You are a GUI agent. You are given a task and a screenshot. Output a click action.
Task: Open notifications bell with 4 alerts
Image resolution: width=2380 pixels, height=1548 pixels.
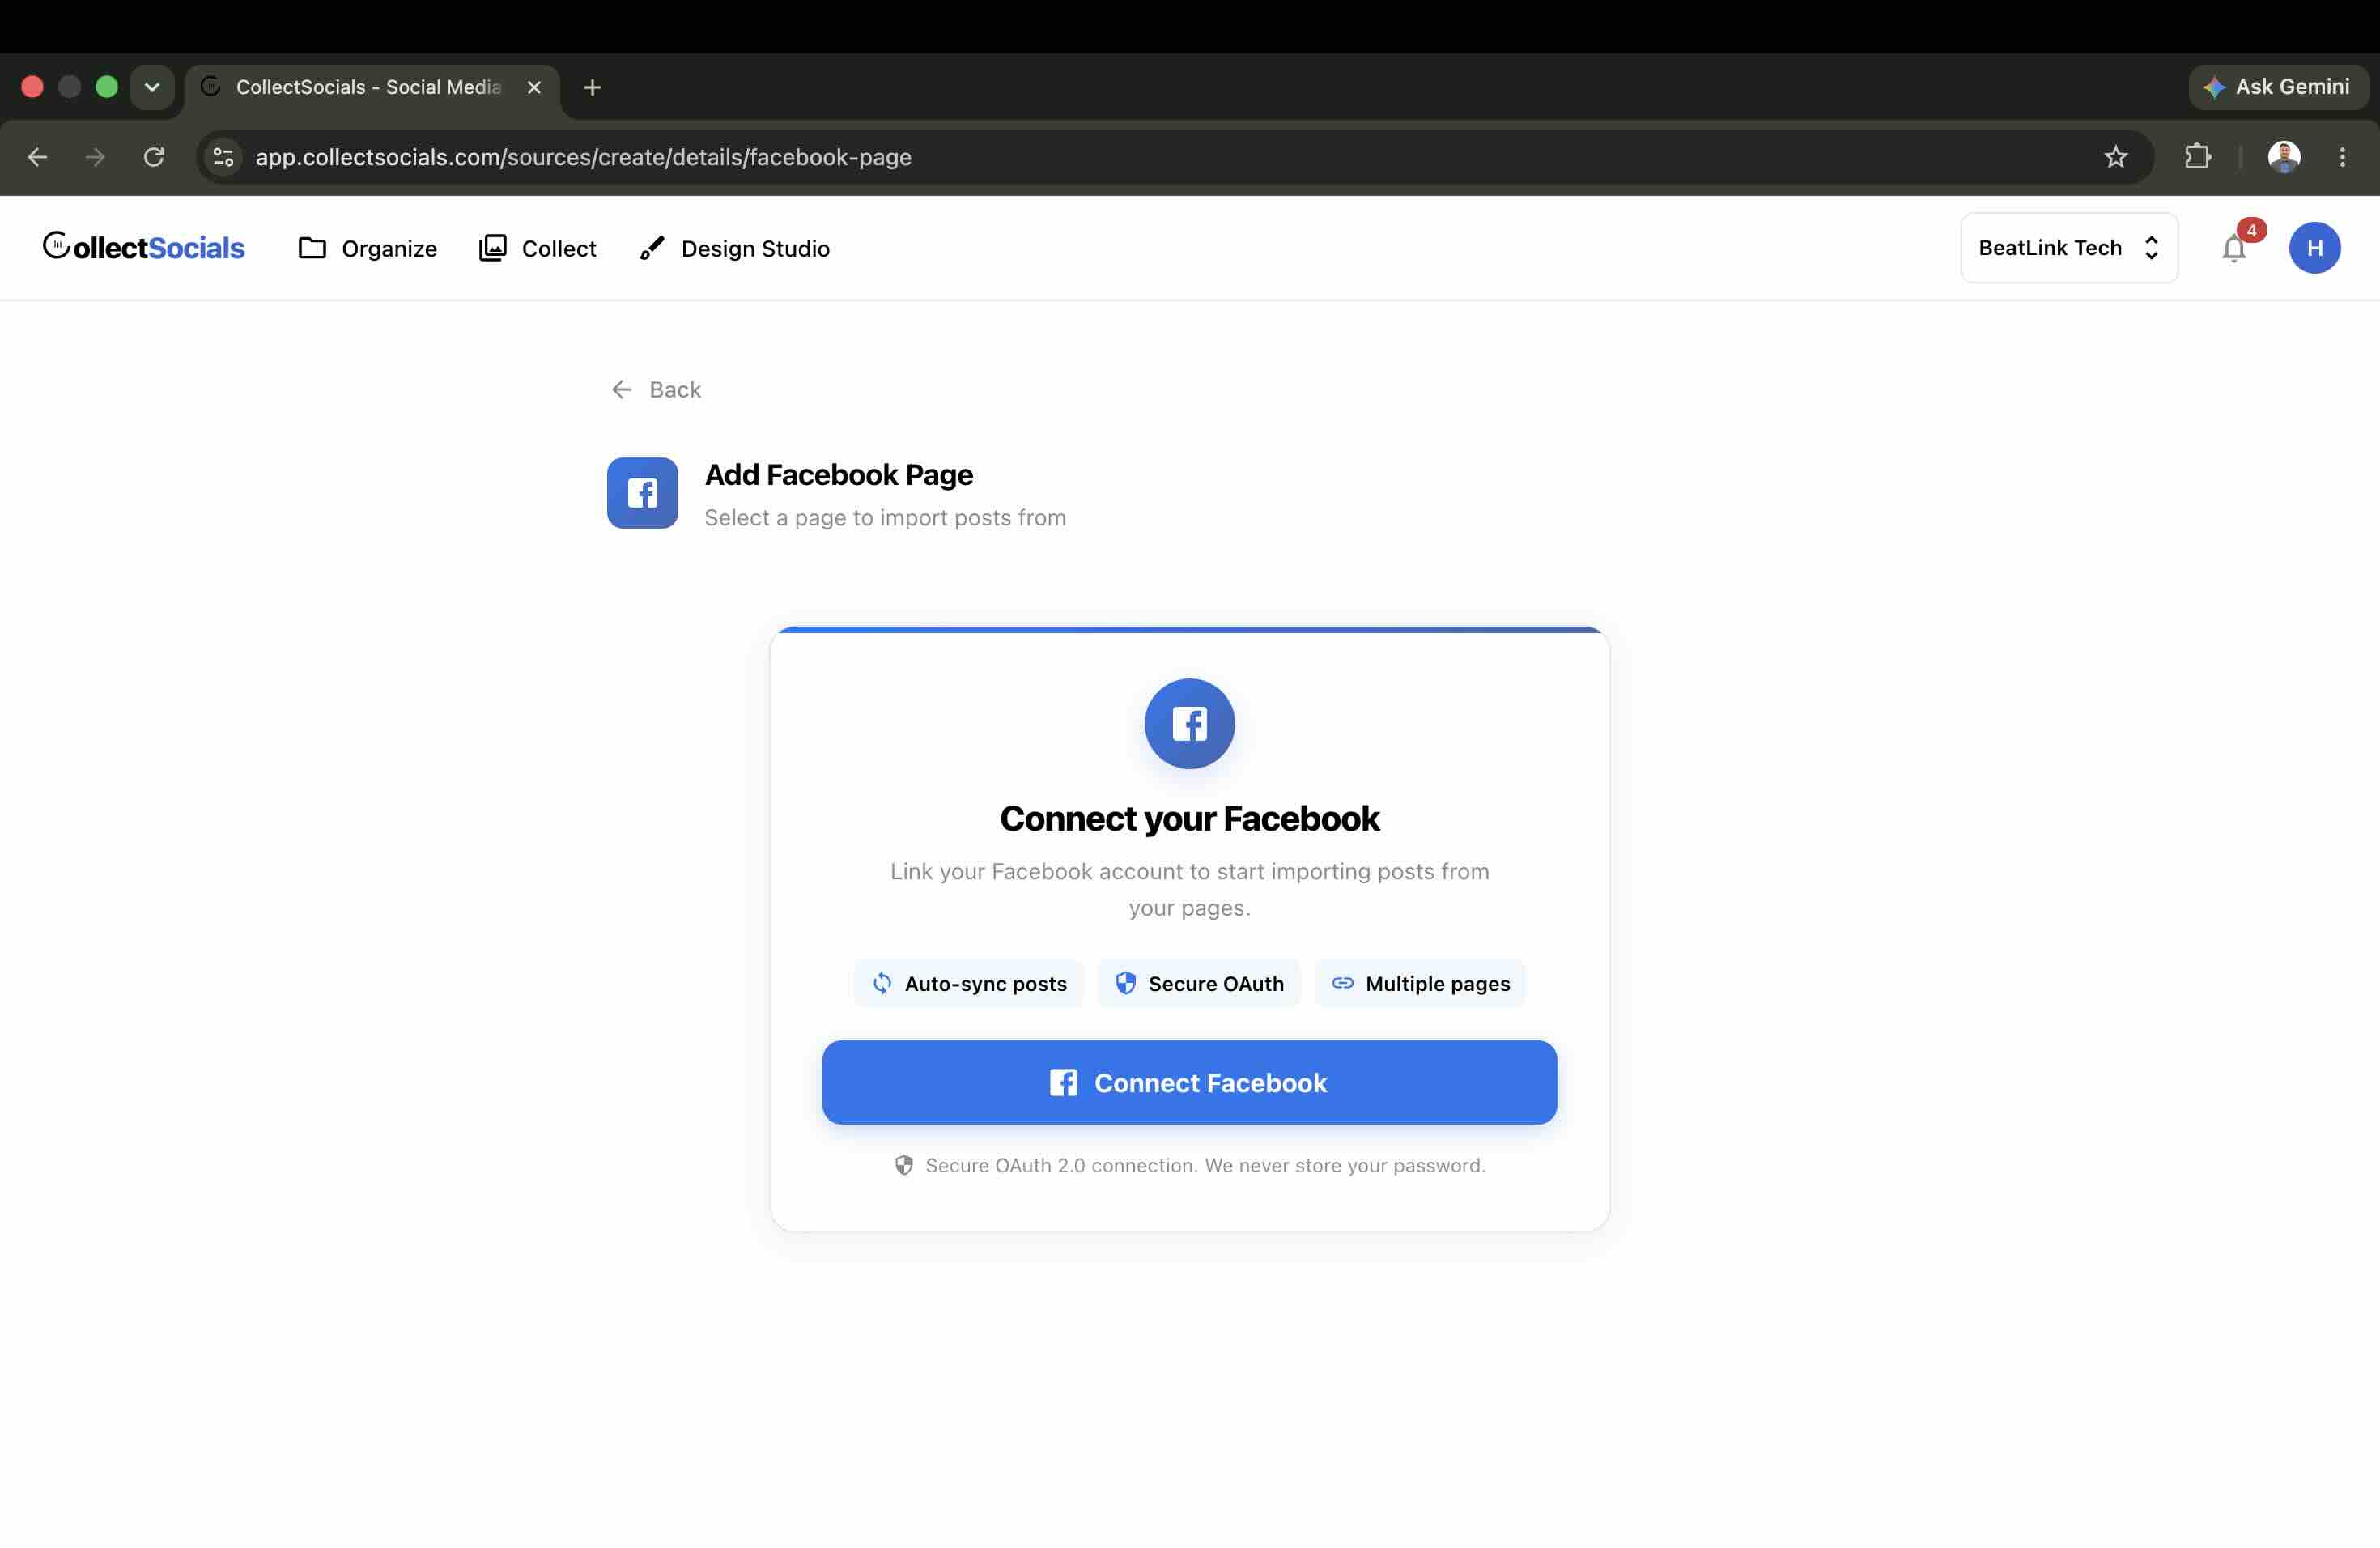[x=2234, y=248]
